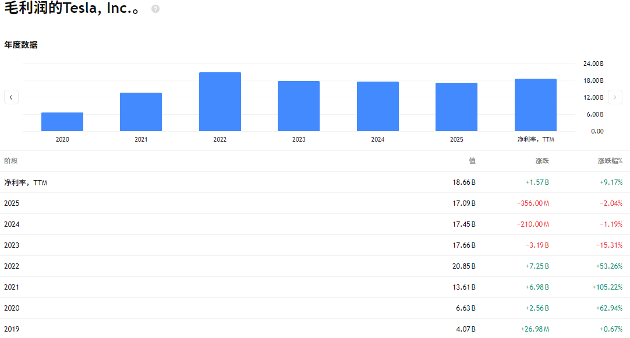This screenshot has width=630, height=338.
Task: Click the 涨跌 column header
Action: click(x=542, y=161)
